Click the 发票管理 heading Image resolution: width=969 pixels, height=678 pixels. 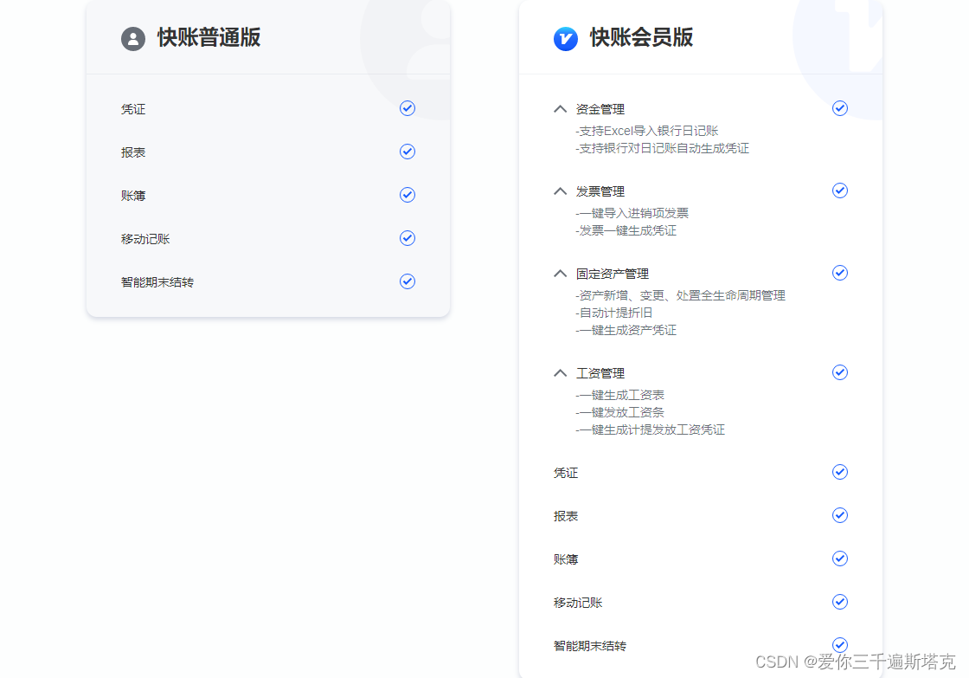pos(600,191)
